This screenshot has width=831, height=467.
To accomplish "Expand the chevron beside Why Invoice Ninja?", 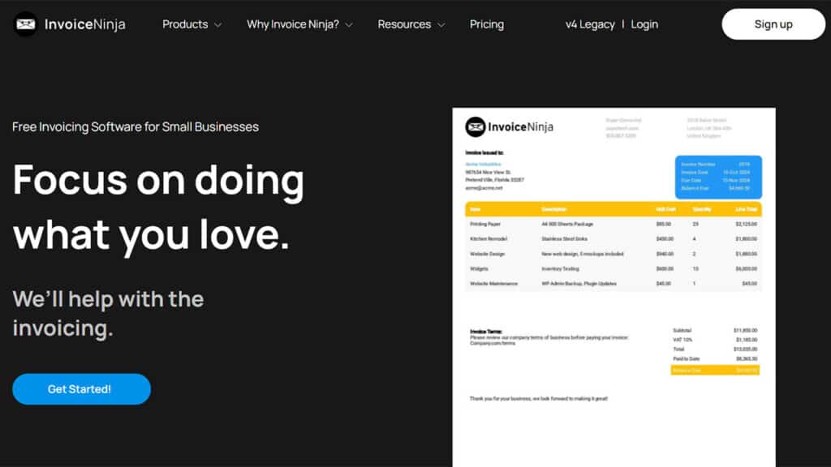I will (349, 25).
